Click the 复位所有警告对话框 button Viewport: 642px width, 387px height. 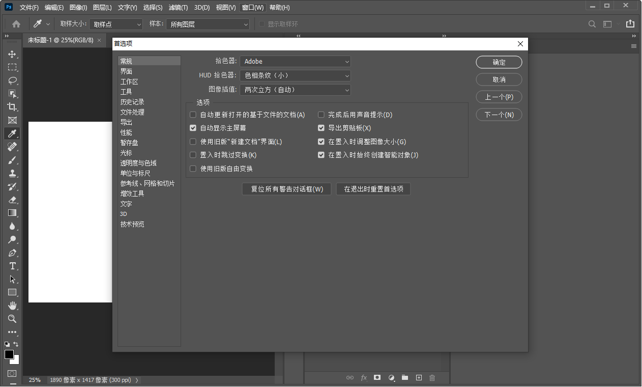coord(286,189)
